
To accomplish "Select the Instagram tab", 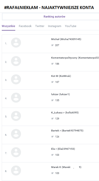I will tap(54, 26).
